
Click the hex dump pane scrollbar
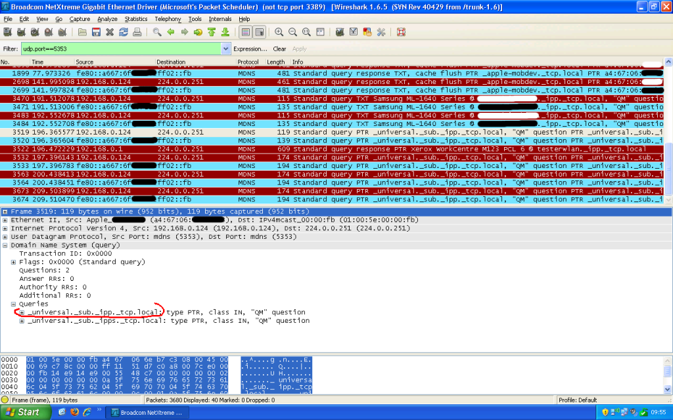pos(668,375)
